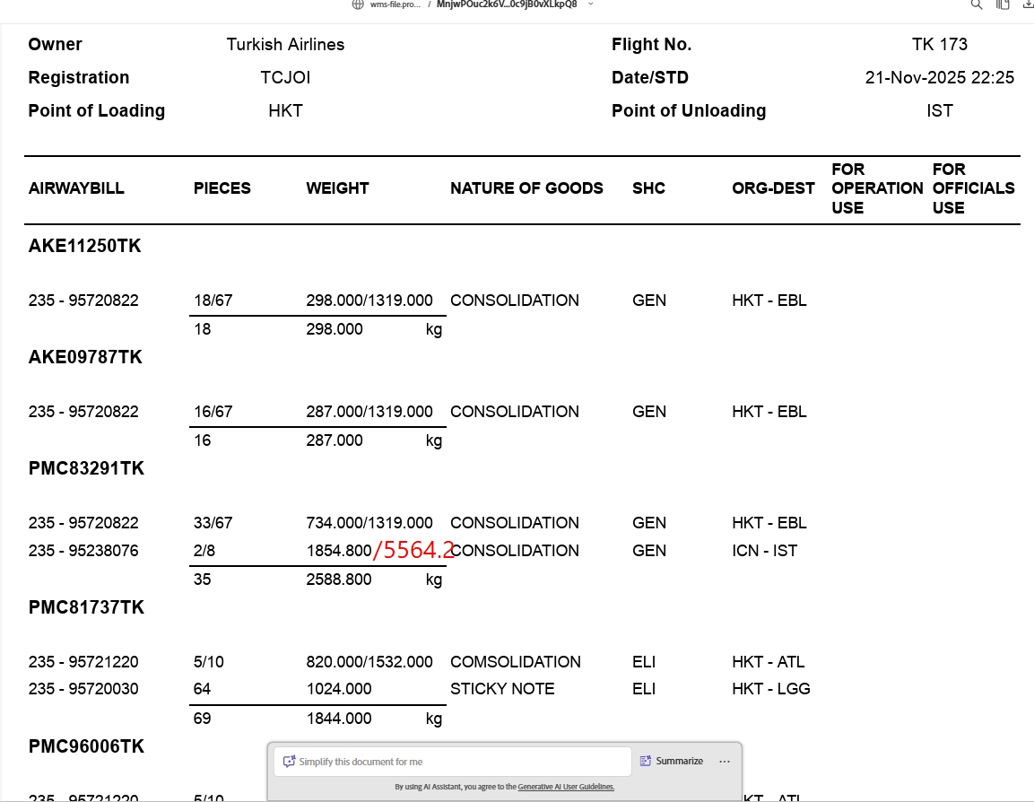This screenshot has height=802, width=1034.
Task: Open the page thumbnails panel icon
Action: point(1003,4)
